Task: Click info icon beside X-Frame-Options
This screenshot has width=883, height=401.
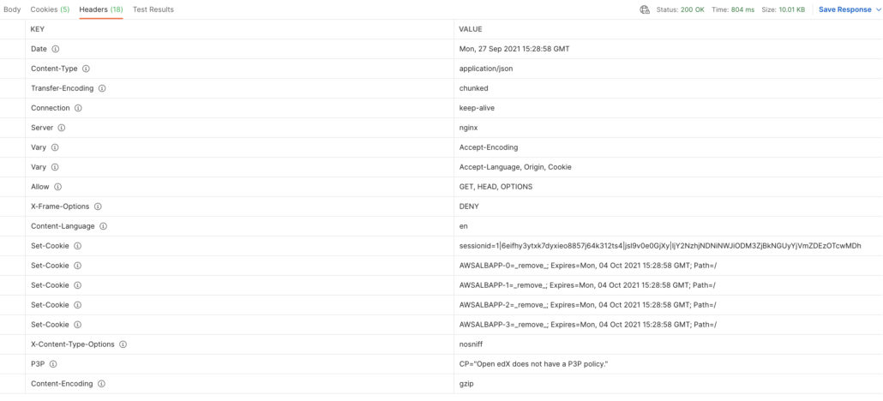Action: [x=98, y=206]
